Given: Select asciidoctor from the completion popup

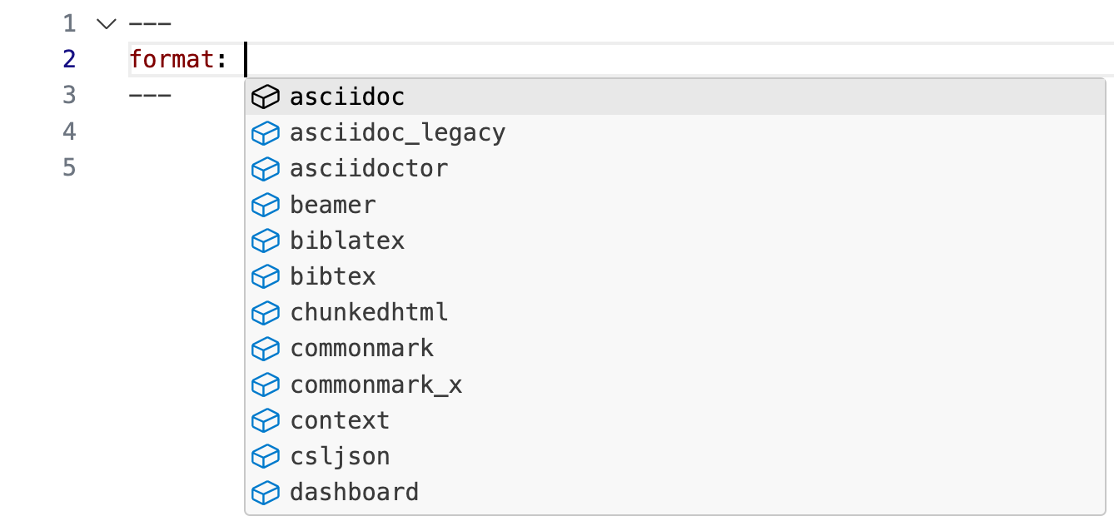Looking at the screenshot, I should tap(369, 168).
